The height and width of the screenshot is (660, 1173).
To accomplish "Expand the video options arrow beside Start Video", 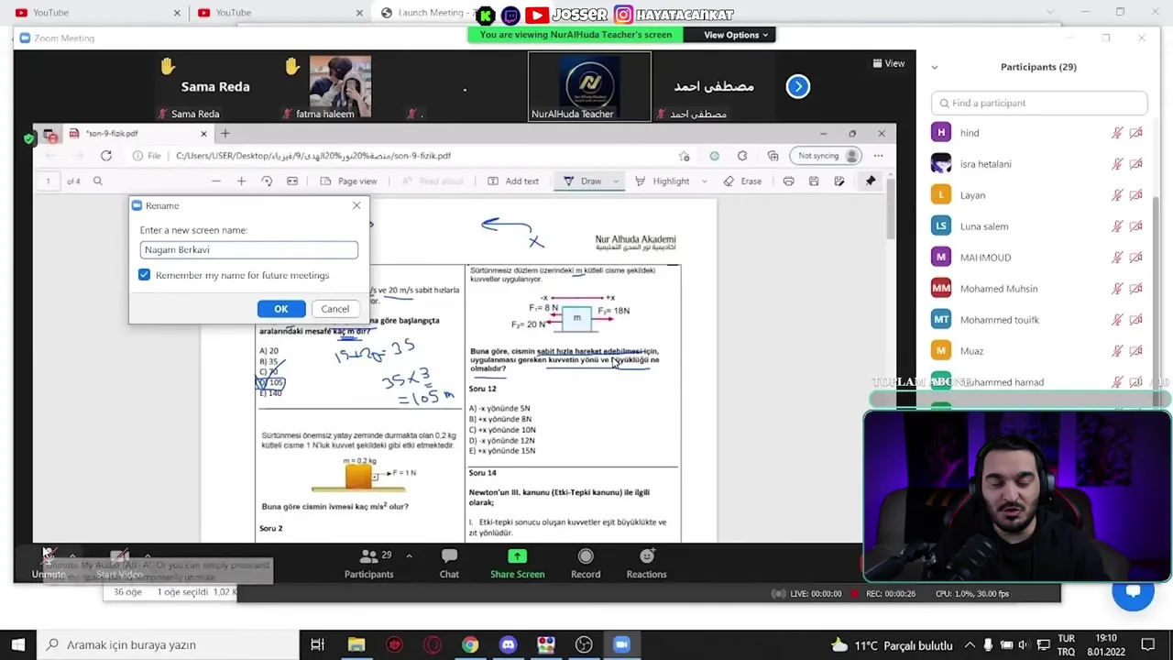I will point(148,555).
